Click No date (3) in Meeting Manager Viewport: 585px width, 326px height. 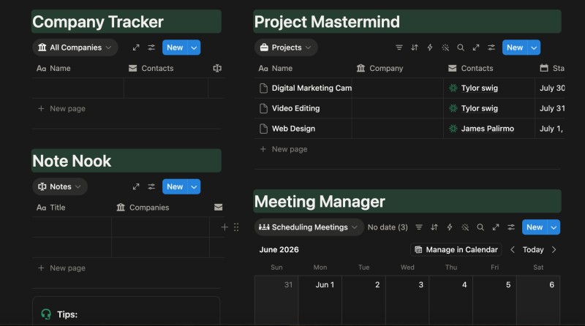coord(388,227)
